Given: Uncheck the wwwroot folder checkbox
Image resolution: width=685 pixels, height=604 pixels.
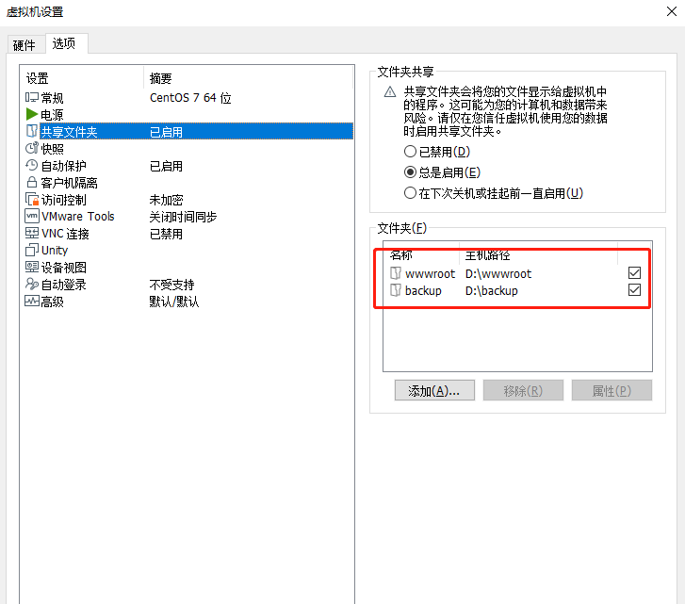Looking at the screenshot, I should [634, 273].
